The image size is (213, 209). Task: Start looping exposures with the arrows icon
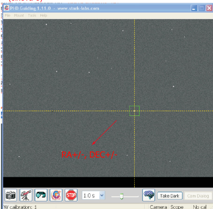(x=41, y=195)
